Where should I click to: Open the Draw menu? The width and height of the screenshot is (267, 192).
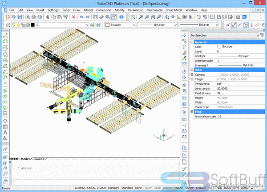point(77,10)
